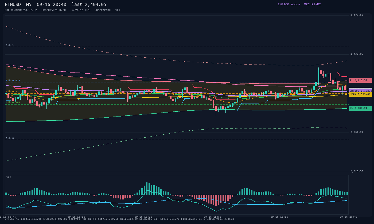
Task: Click the 'Fib 0.5' level label
Action: tap(11, 91)
